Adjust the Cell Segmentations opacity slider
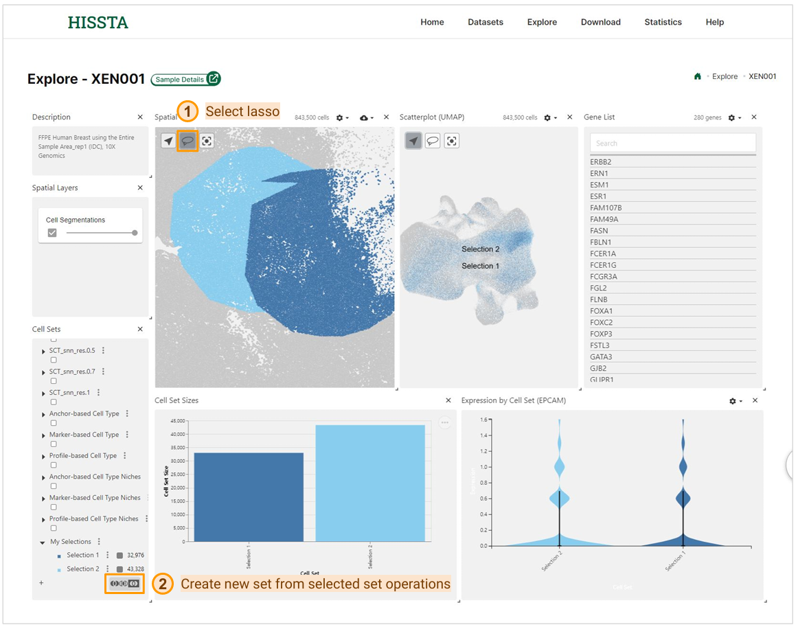This screenshot has width=798, height=627. click(x=135, y=233)
